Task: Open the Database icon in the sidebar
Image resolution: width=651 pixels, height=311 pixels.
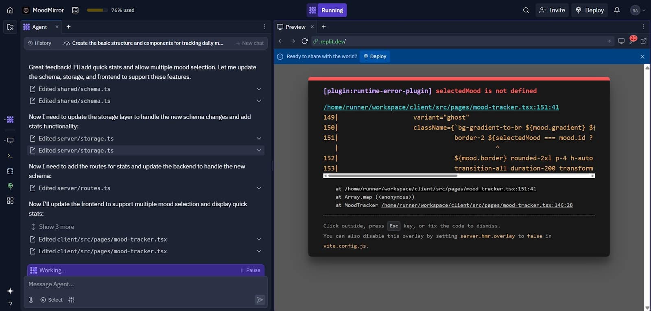Action: (x=10, y=171)
